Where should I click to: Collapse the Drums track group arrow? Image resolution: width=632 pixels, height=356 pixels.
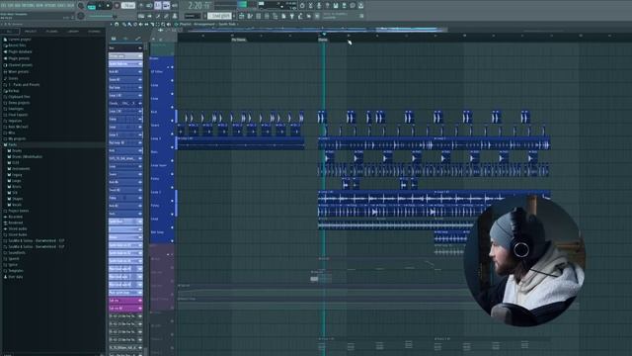[168, 67]
